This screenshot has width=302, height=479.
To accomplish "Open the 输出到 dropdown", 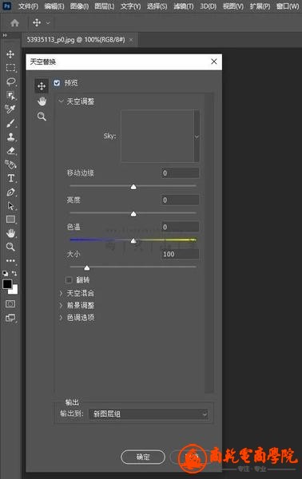I will coord(149,414).
